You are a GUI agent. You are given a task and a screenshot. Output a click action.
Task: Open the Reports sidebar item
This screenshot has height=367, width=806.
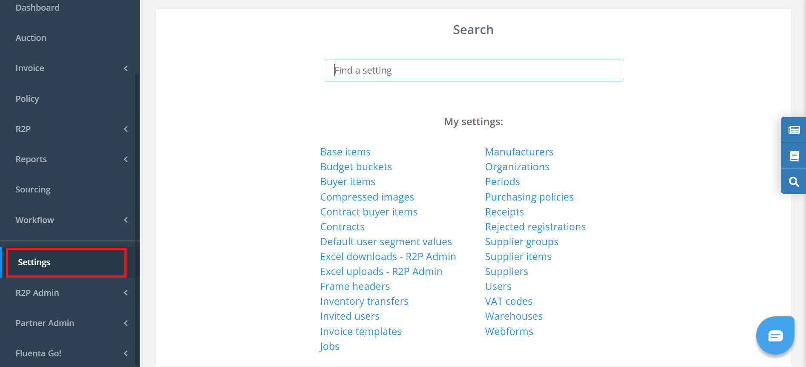(31, 159)
